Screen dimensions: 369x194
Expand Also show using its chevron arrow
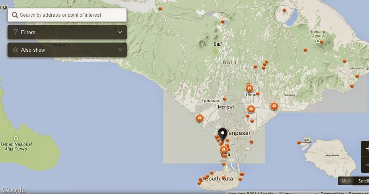point(120,50)
